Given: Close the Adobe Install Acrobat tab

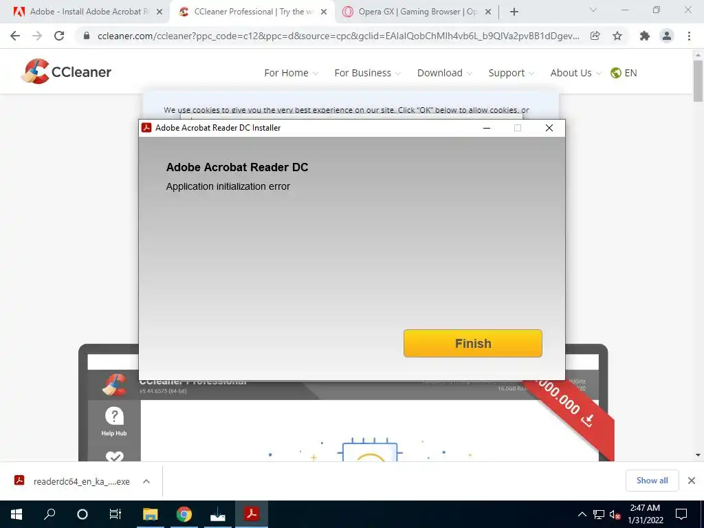Looking at the screenshot, I should pos(159,12).
